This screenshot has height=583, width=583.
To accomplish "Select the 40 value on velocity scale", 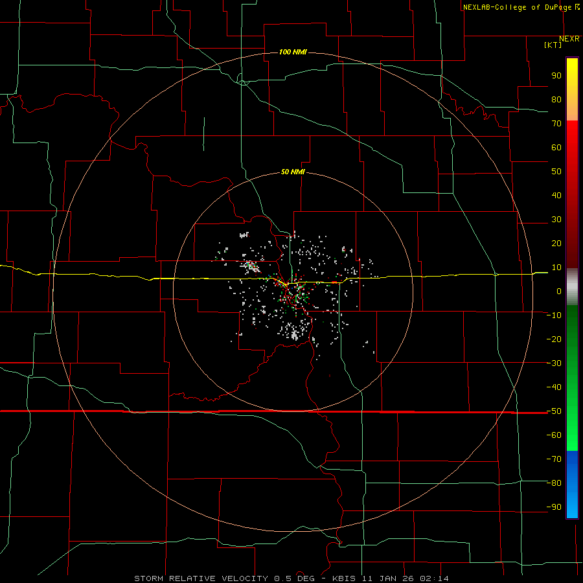I will click(556, 195).
